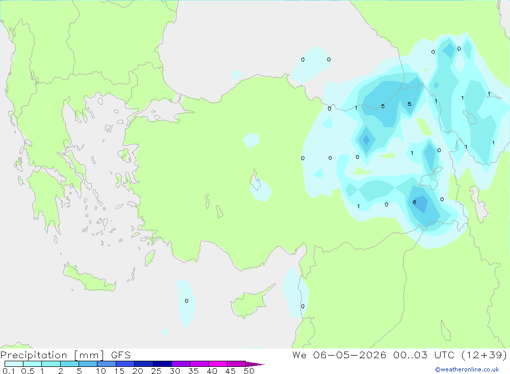This screenshot has height=374, width=510.
Task: Click the "Precipitation [mm]" title text
Action: coord(53,355)
